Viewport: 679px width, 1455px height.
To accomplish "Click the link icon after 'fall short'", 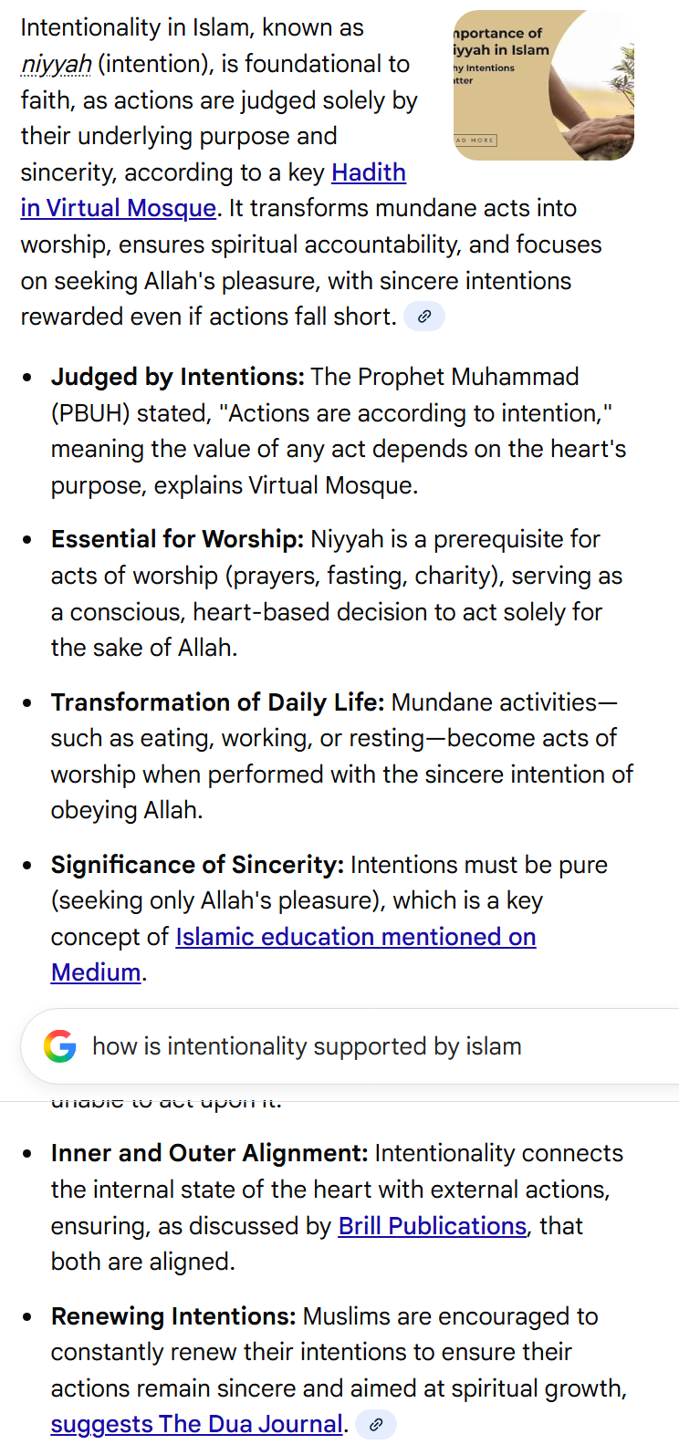I will pos(423,317).
